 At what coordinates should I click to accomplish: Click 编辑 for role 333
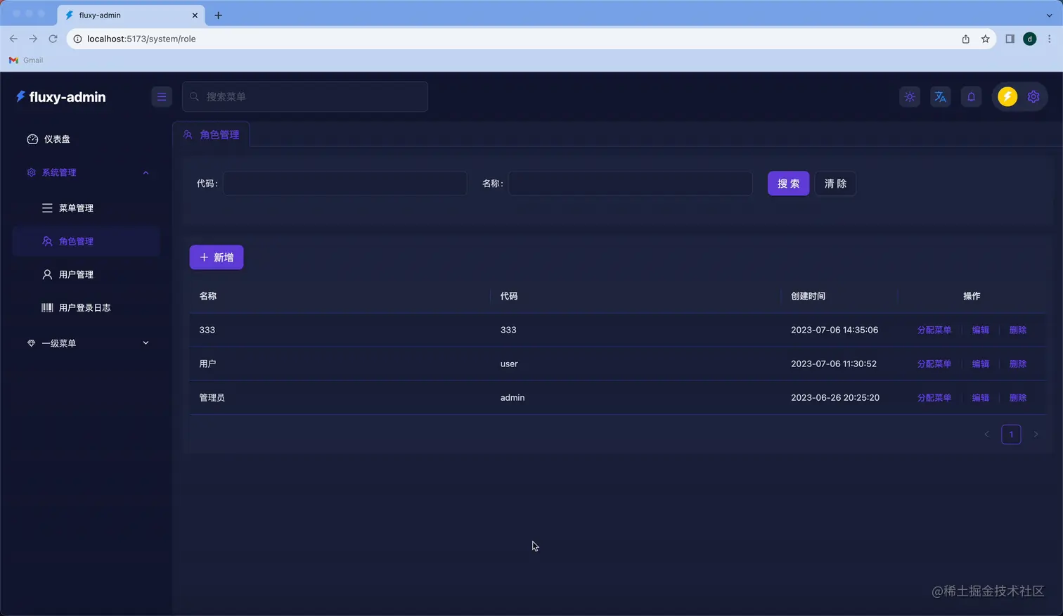pyautogui.click(x=981, y=330)
